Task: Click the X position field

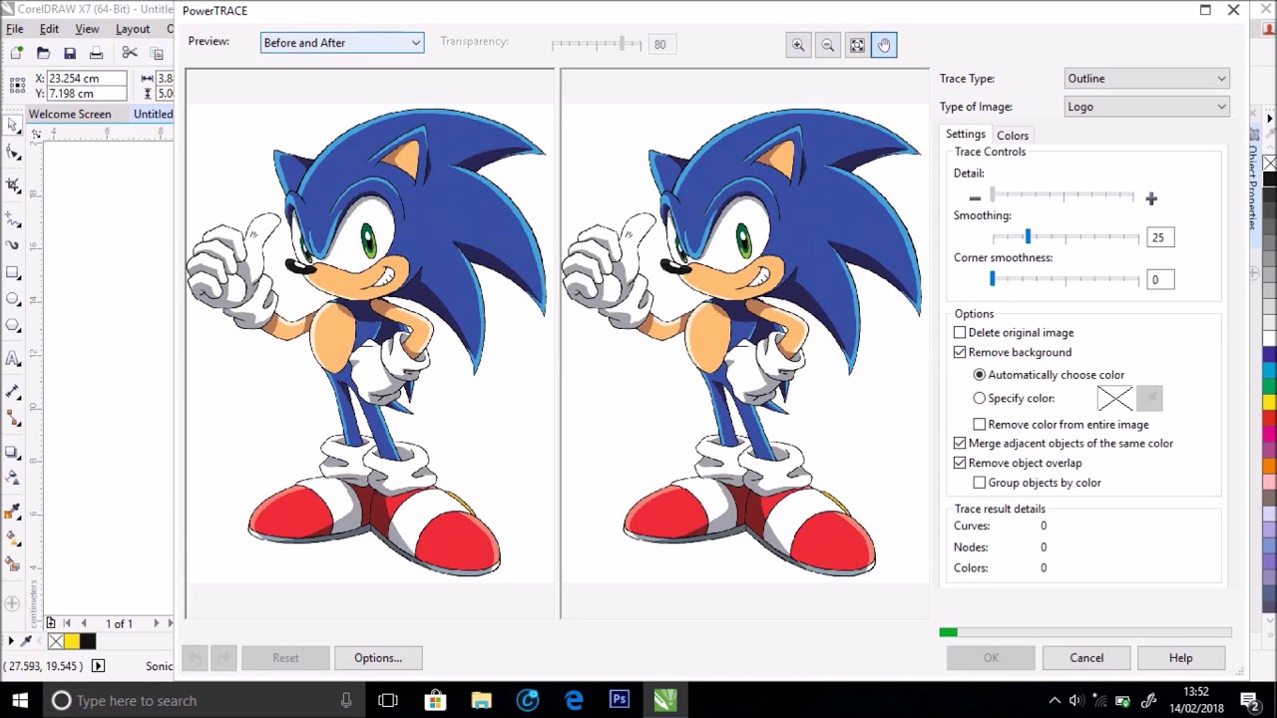Action: click(87, 78)
